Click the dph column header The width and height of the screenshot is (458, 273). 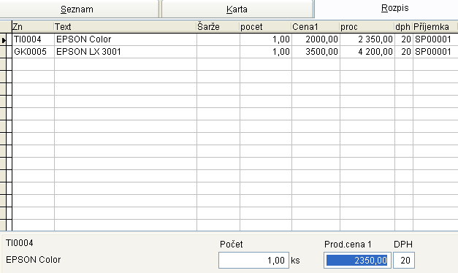pos(403,27)
